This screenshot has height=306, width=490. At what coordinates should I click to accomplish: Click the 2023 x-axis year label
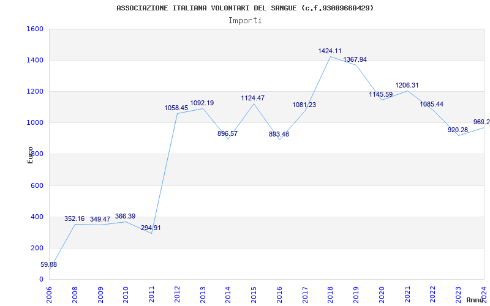coord(459,294)
